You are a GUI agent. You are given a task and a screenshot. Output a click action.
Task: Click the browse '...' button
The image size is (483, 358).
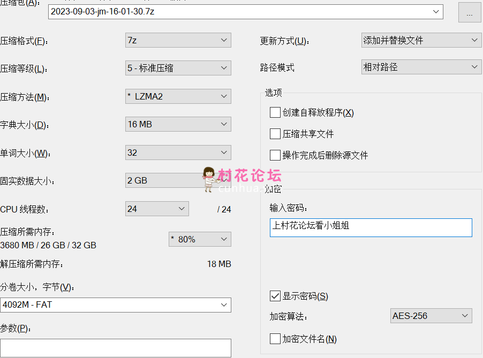pyautogui.click(x=470, y=12)
